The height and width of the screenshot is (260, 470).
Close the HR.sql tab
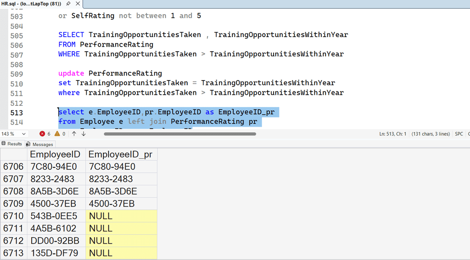pyautogui.click(x=78, y=4)
